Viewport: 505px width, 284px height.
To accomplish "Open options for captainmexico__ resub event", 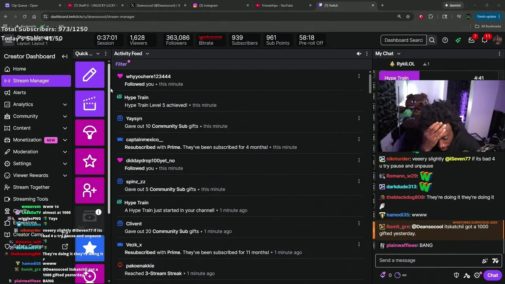I will pyautogui.click(x=359, y=139).
